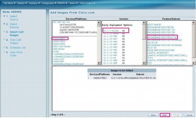Select platform 1003-1004 Series
This screenshot has height=118, width=196.
click(x=61, y=47)
